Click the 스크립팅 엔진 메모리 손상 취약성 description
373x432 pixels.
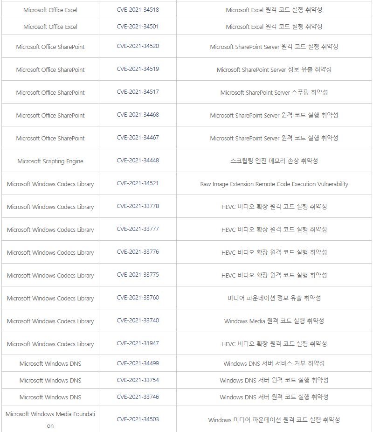274,161
